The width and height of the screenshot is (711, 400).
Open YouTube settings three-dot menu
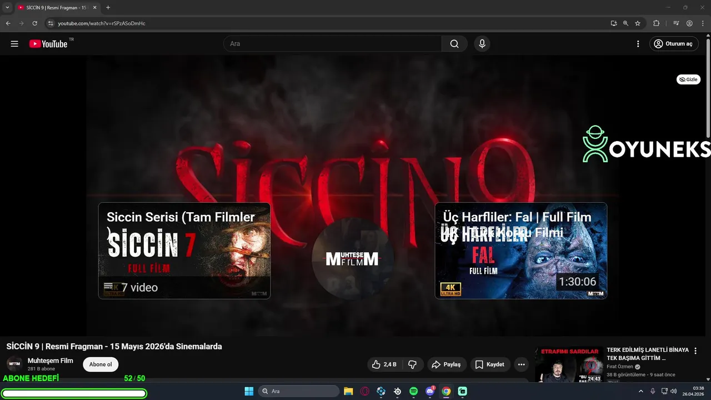pyautogui.click(x=638, y=44)
